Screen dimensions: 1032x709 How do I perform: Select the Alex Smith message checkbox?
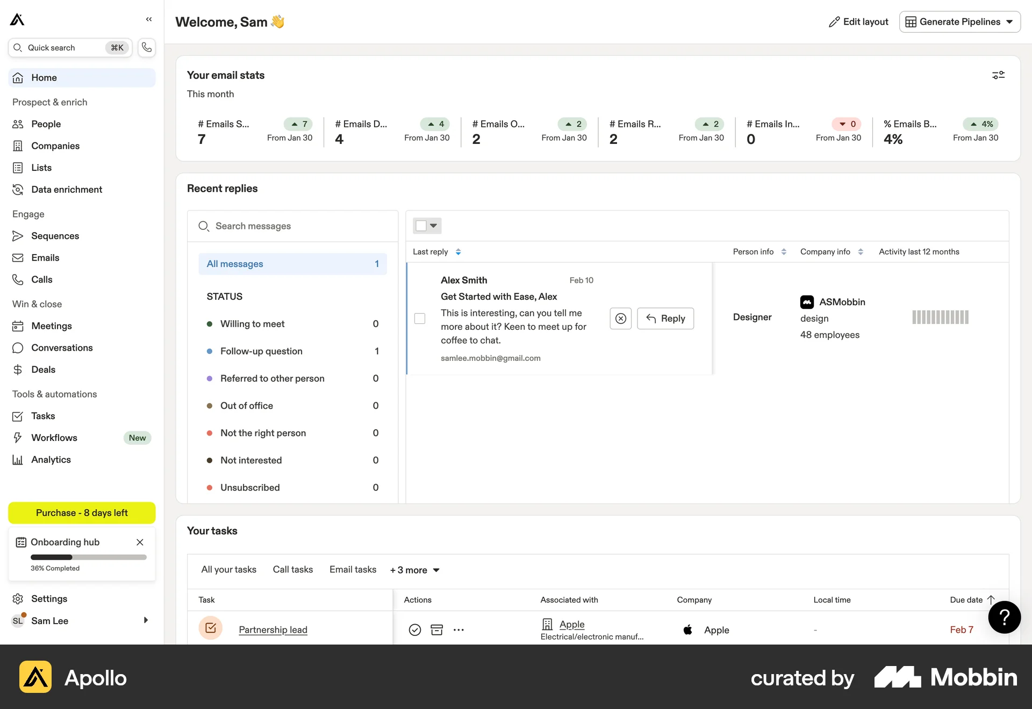coord(420,319)
